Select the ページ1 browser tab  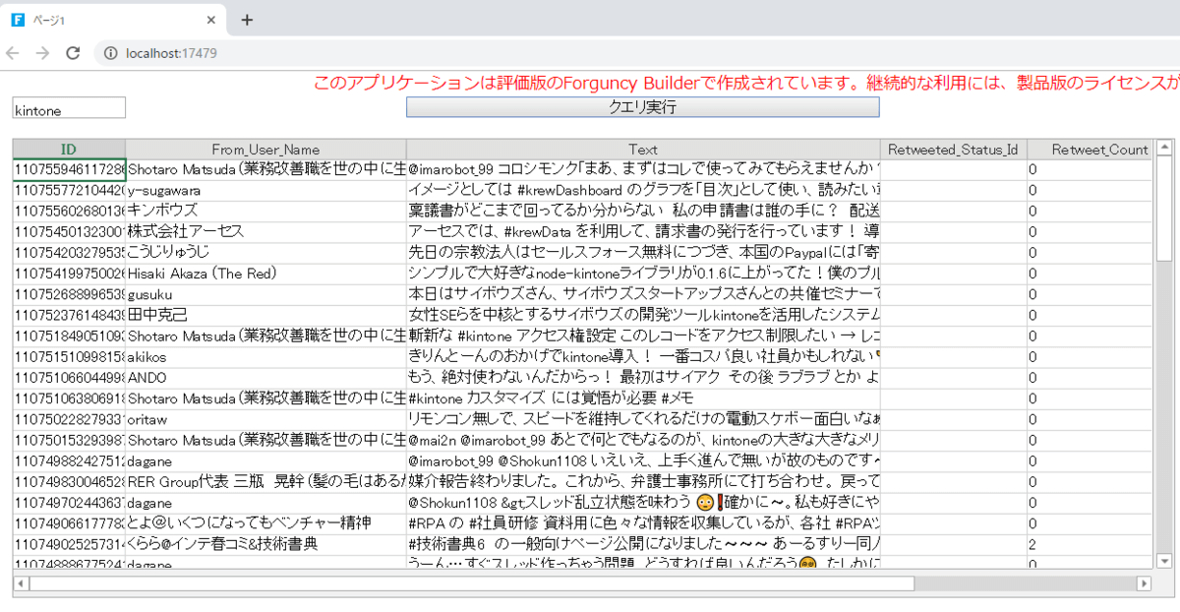click(x=113, y=20)
